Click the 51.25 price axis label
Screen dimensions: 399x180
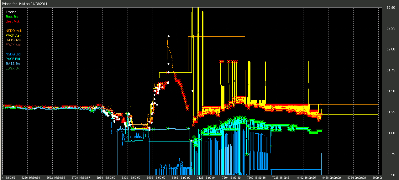[x=391, y=112]
